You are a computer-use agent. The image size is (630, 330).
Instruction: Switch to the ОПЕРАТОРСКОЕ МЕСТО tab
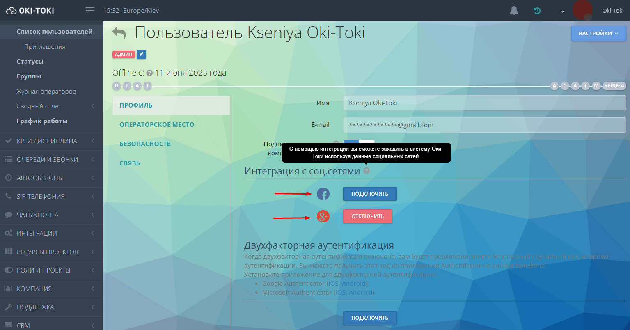(171, 125)
